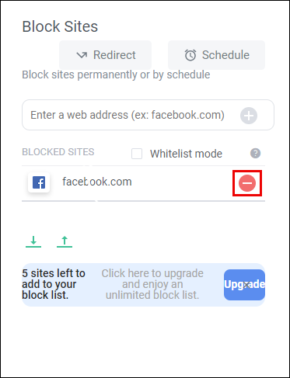The image size is (290, 378).
Task: Click the blue Upgrade button
Action: click(x=244, y=285)
